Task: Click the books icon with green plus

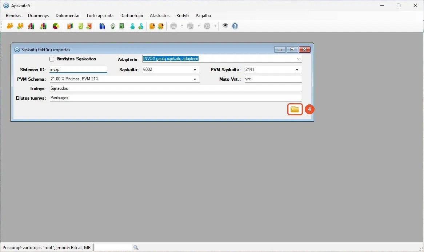Action: point(43,26)
